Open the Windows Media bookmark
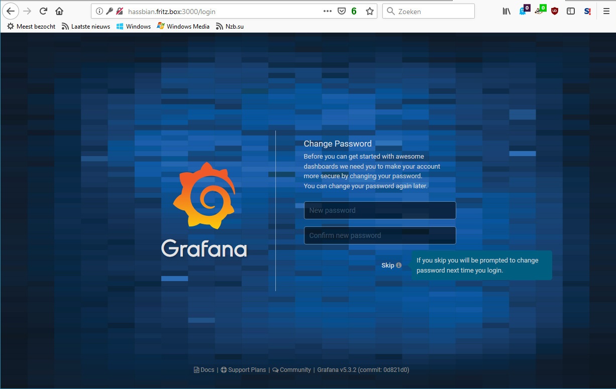Image resolution: width=616 pixels, height=389 pixels. pyautogui.click(x=183, y=26)
